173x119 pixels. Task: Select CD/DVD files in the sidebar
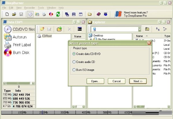[19, 29]
